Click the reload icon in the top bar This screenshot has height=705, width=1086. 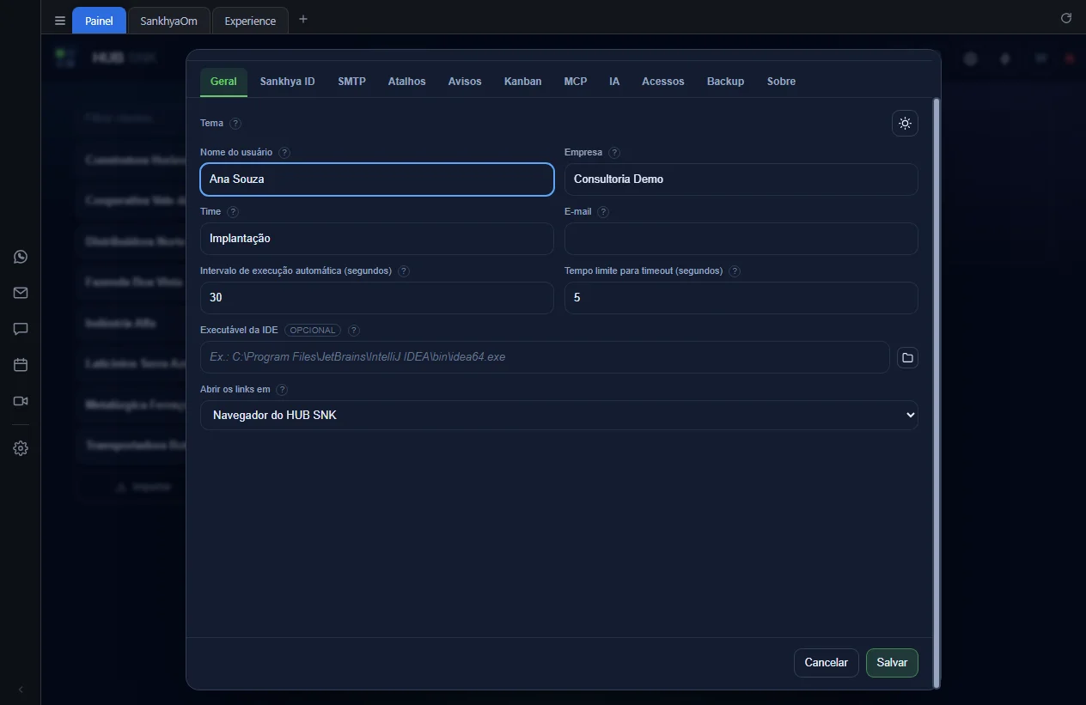[x=1066, y=18]
